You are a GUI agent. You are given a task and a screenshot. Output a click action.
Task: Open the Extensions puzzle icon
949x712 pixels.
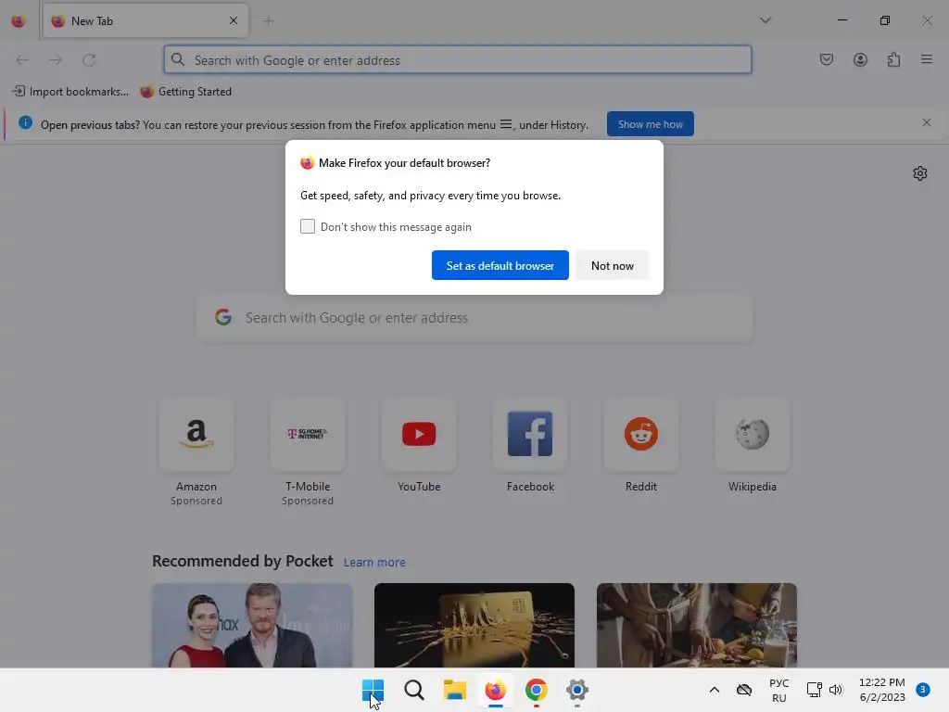coord(893,59)
